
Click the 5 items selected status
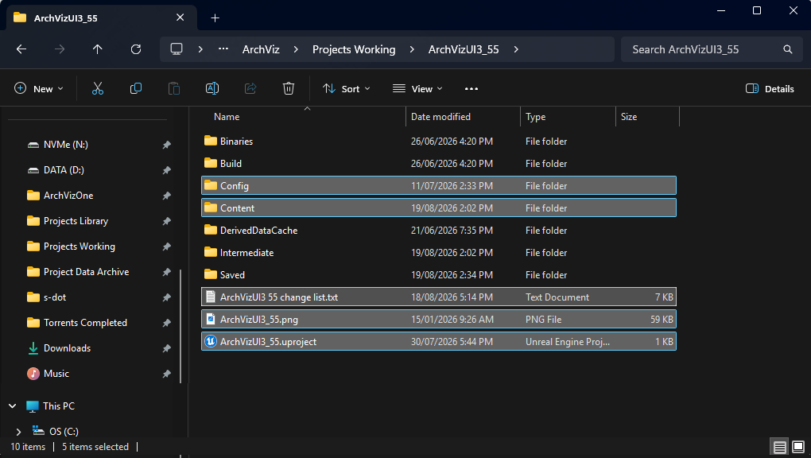point(95,447)
